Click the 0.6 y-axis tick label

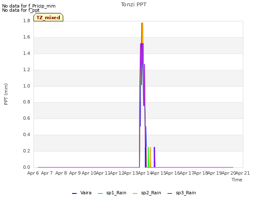point(26,118)
